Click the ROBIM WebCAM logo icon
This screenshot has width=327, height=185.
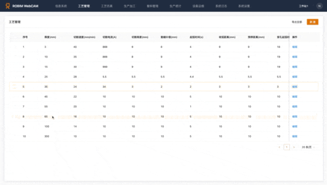pos(8,6)
